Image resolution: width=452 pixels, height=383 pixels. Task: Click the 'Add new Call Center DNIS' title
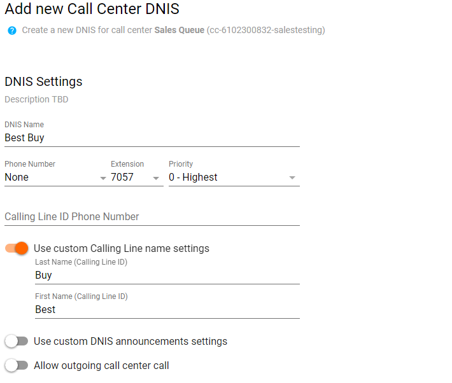coord(92,9)
